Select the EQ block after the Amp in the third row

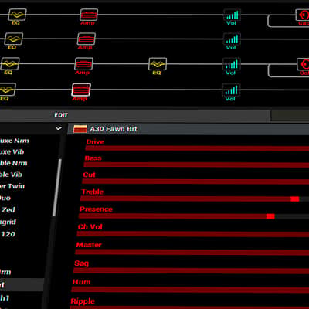[158, 64]
